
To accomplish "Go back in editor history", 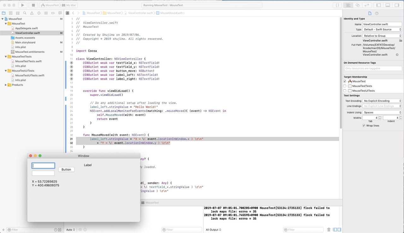I will (73, 13).
